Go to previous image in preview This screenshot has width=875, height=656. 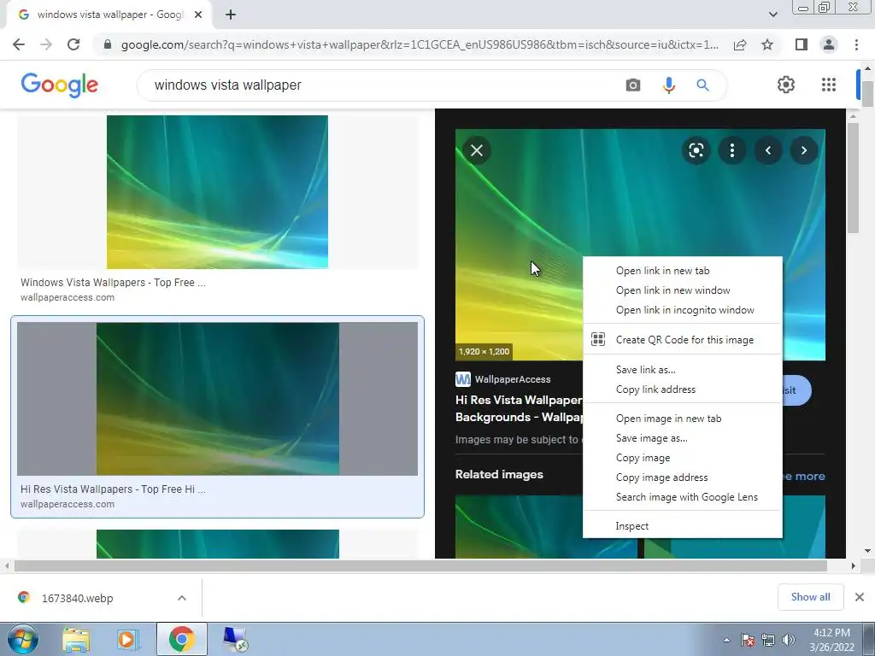768,150
